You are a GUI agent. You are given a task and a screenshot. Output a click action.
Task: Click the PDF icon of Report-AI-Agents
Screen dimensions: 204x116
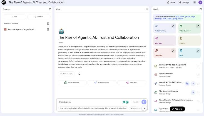coord(5,29)
